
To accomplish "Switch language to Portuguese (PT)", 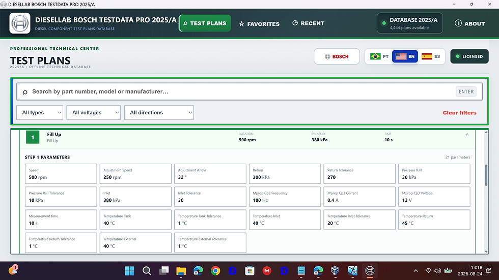I will point(379,56).
